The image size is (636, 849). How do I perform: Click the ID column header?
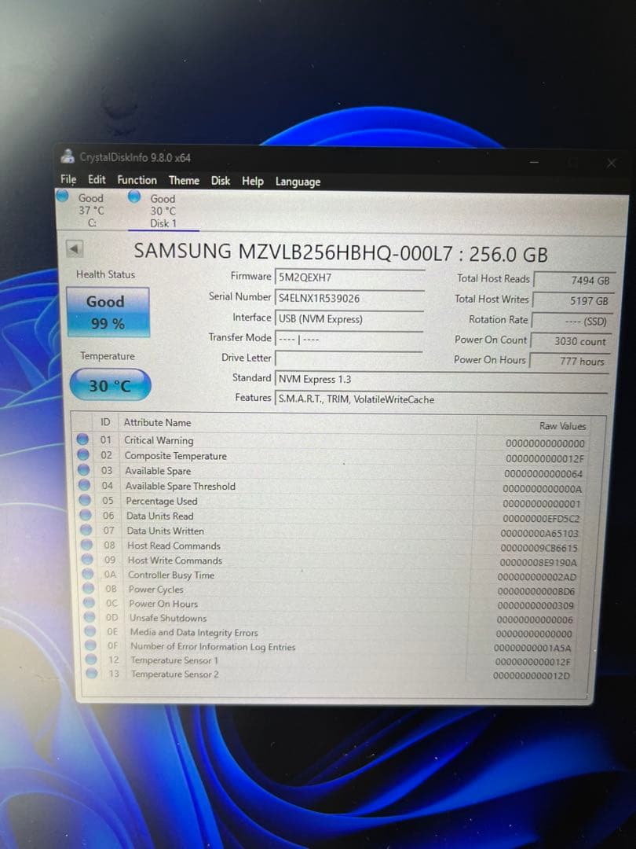tap(105, 422)
